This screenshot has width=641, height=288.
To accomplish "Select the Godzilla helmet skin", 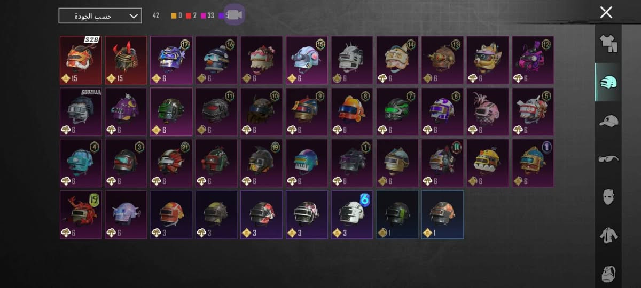I will click(x=81, y=112).
